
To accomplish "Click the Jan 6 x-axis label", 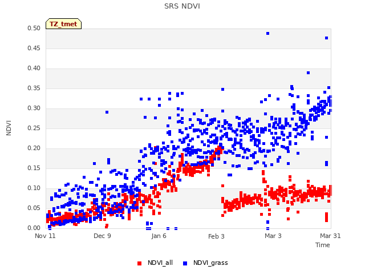I will point(159,236).
